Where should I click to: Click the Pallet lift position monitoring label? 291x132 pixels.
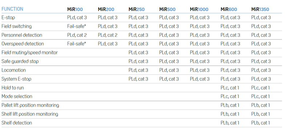pos(30,105)
